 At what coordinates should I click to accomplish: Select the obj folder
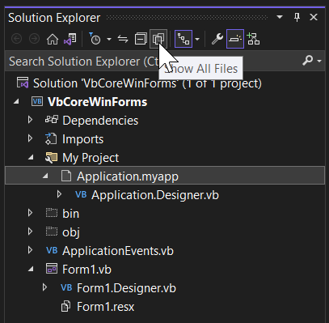pyautogui.click(x=71, y=232)
